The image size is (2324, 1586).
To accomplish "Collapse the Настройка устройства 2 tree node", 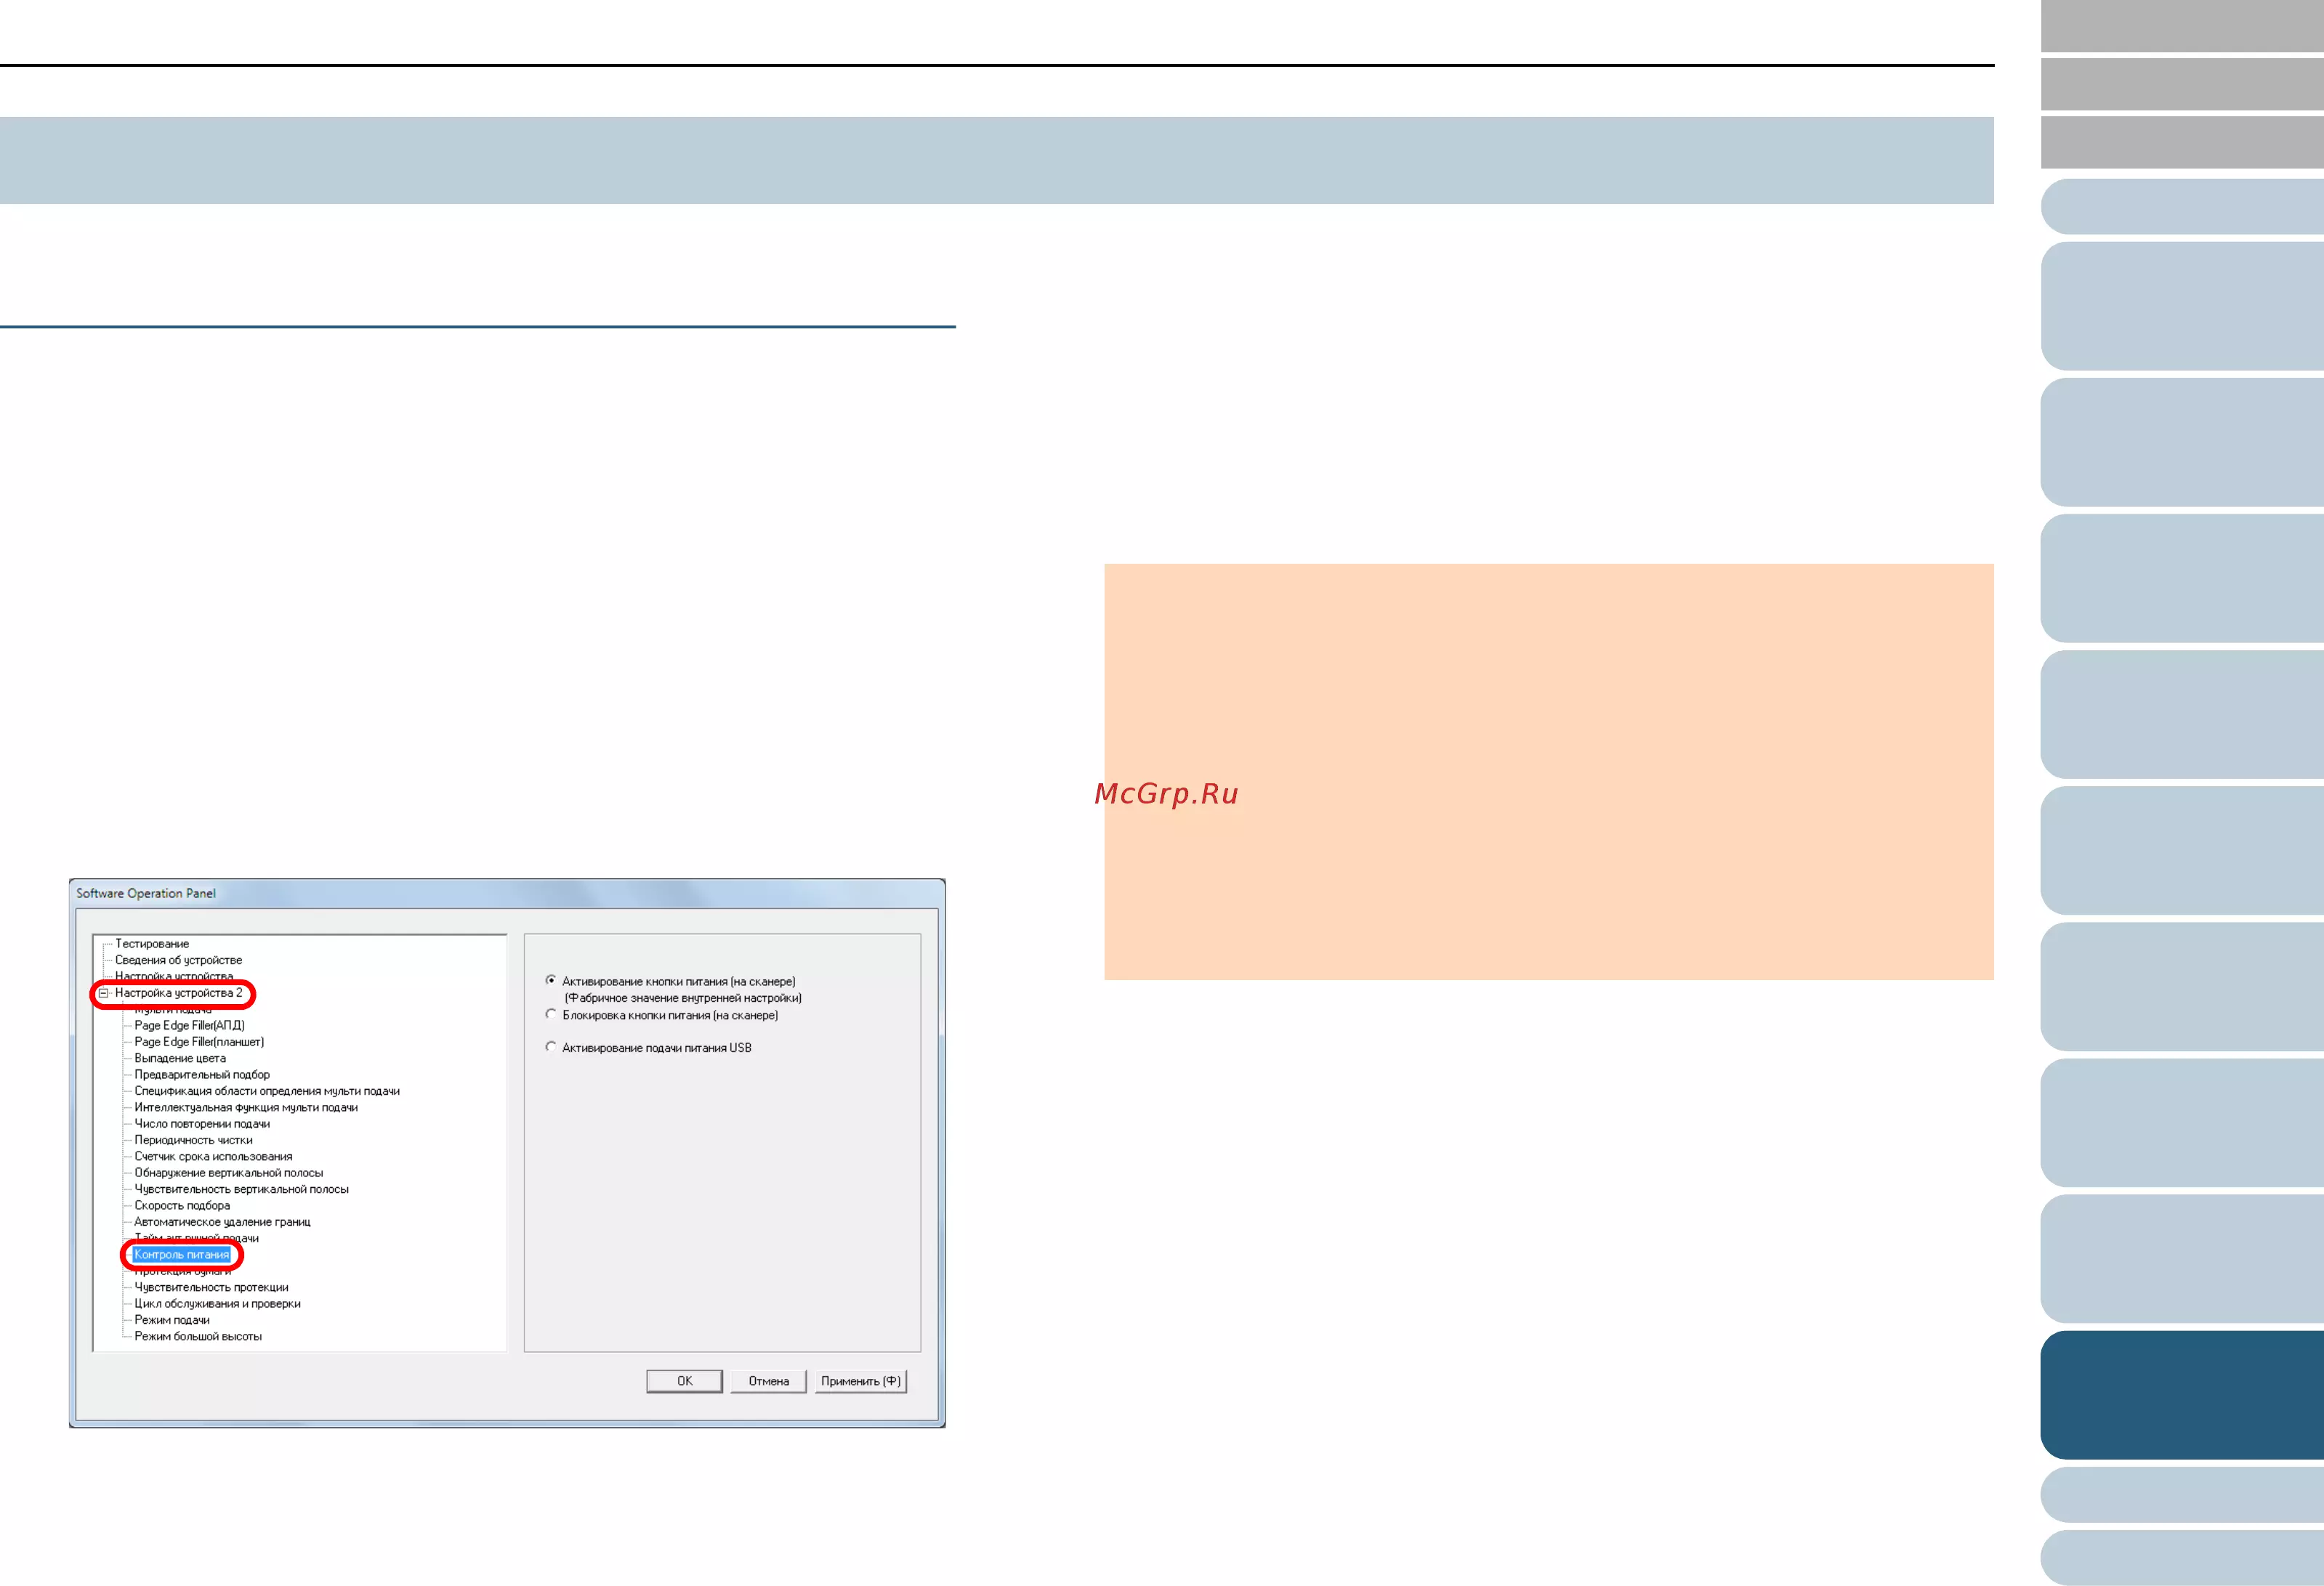I will click(x=103, y=993).
